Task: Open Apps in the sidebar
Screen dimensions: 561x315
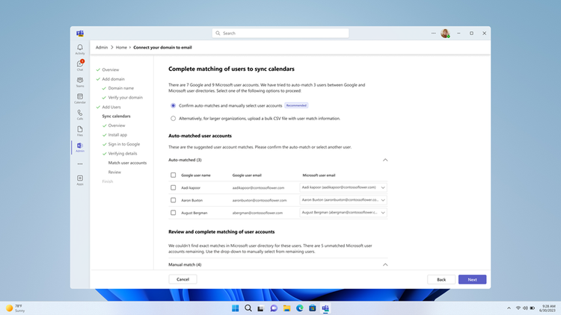Action: pyautogui.click(x=80, y=180)
